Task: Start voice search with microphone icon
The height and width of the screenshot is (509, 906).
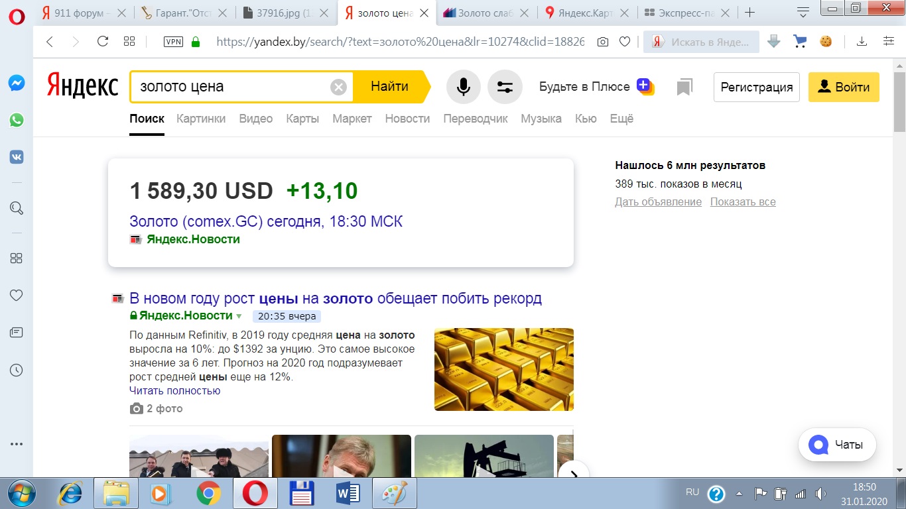Action: coord(464,87)
